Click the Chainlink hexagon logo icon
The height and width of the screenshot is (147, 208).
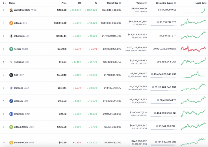tap(11, 114)
